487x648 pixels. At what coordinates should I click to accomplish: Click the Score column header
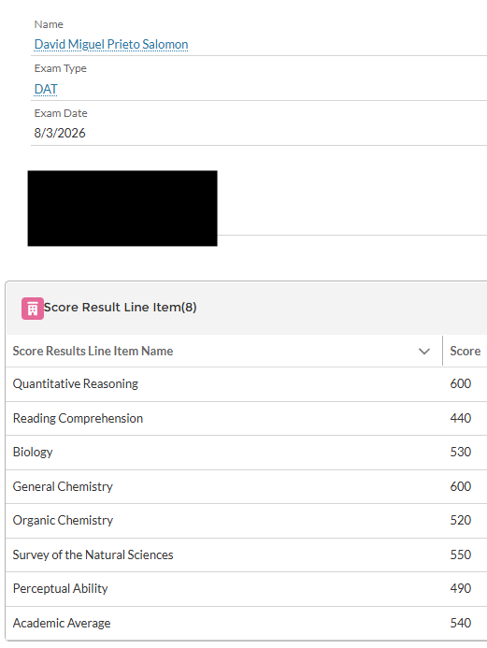pos(466,351)
